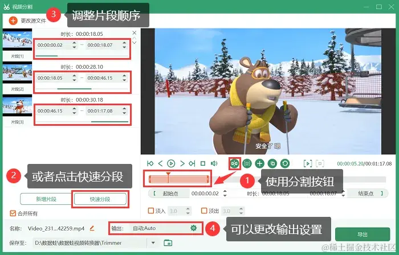Image resolution: width=399 pixels, height=255 pixels.
Task: Click the green snapshot icon beside split
Action: pyautogui.click(x=247, y=163)
